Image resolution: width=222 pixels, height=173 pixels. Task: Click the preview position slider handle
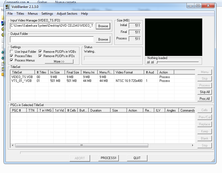(x=157, y=62)
